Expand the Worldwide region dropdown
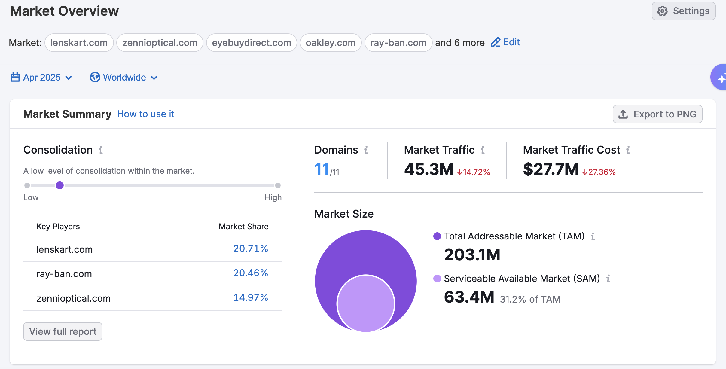The height and width of the screenshot is (369, 726). pyautogui.click(x=124, y=78)
